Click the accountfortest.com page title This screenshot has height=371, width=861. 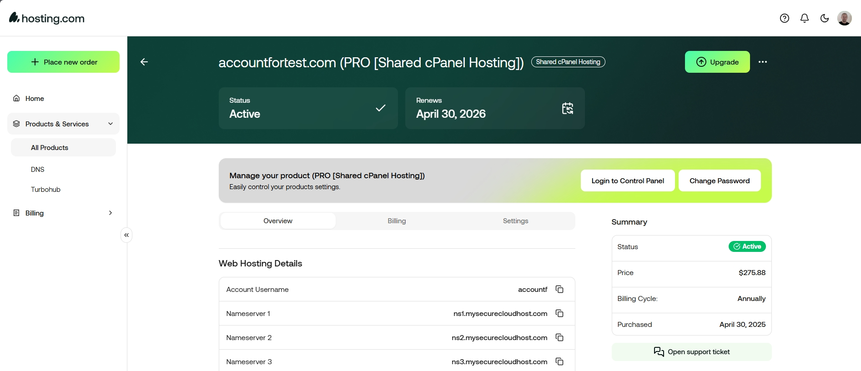pos(371,62)
